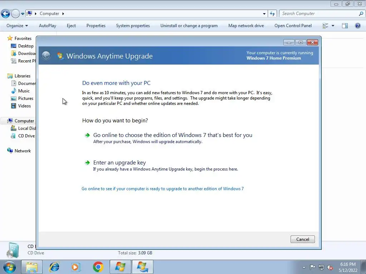366x274 pixels.
Task: Expand the view options dropdown arrow
Action: pos(333,26)
